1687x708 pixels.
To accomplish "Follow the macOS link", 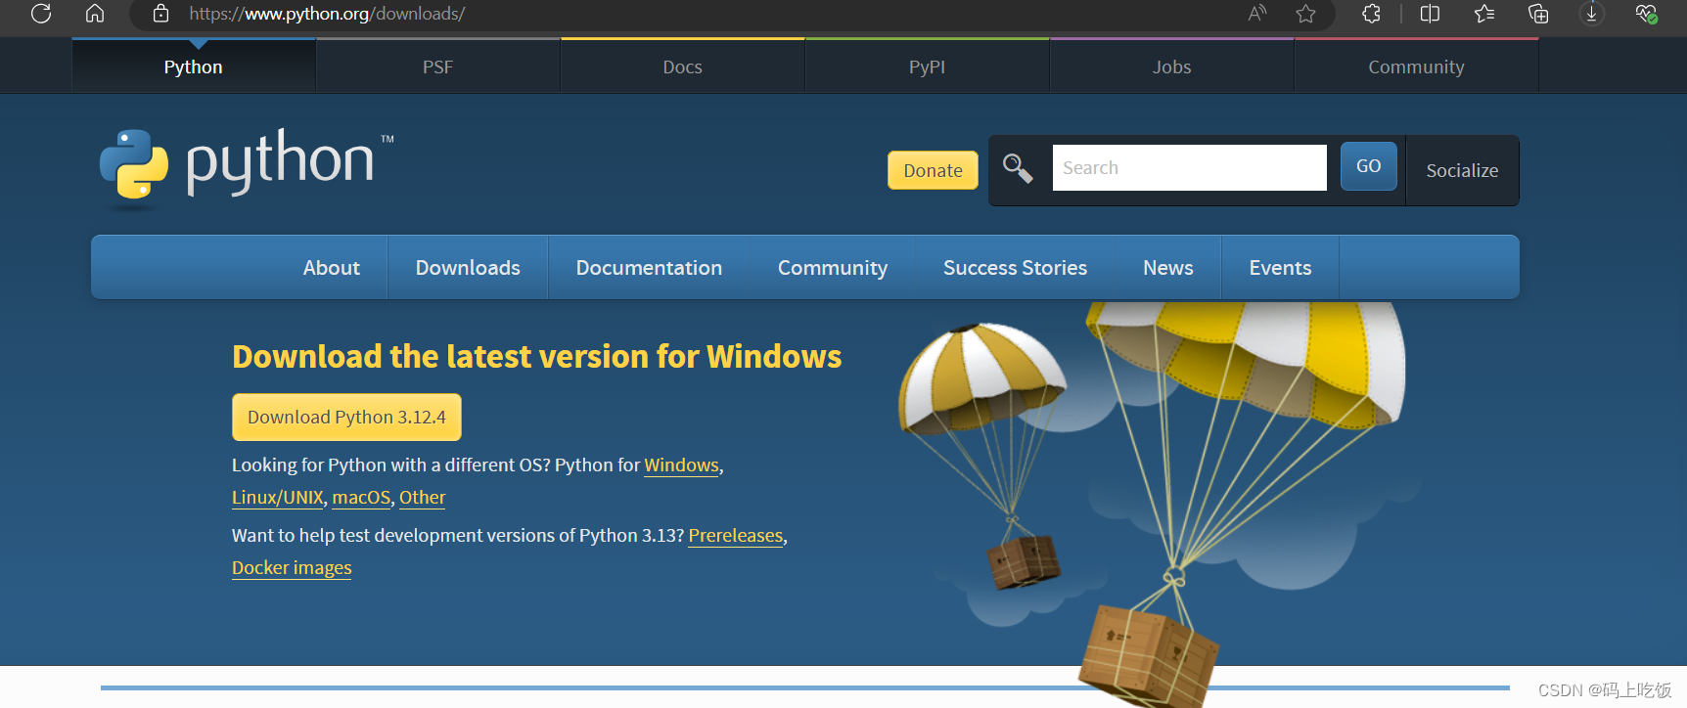I will click(x=361, y=498).
